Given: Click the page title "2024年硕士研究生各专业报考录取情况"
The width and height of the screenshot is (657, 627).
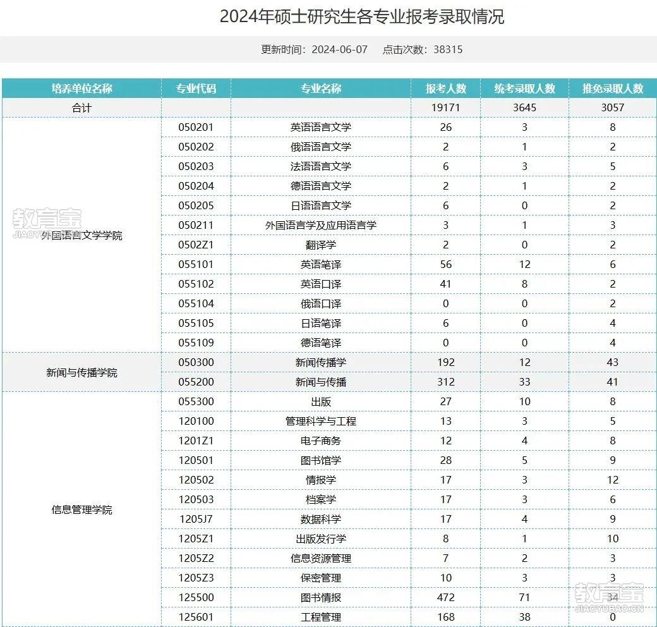Looking at the screenshot, I should coord(362,17).
